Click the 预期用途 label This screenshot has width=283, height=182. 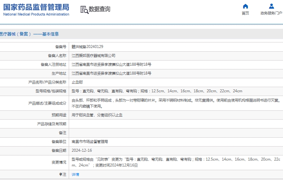[59, 115]
